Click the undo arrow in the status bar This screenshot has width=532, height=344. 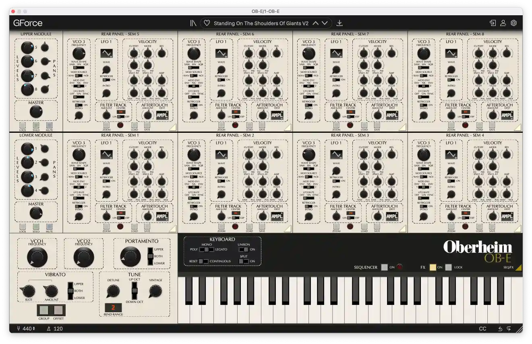click(x=500, y=329)
